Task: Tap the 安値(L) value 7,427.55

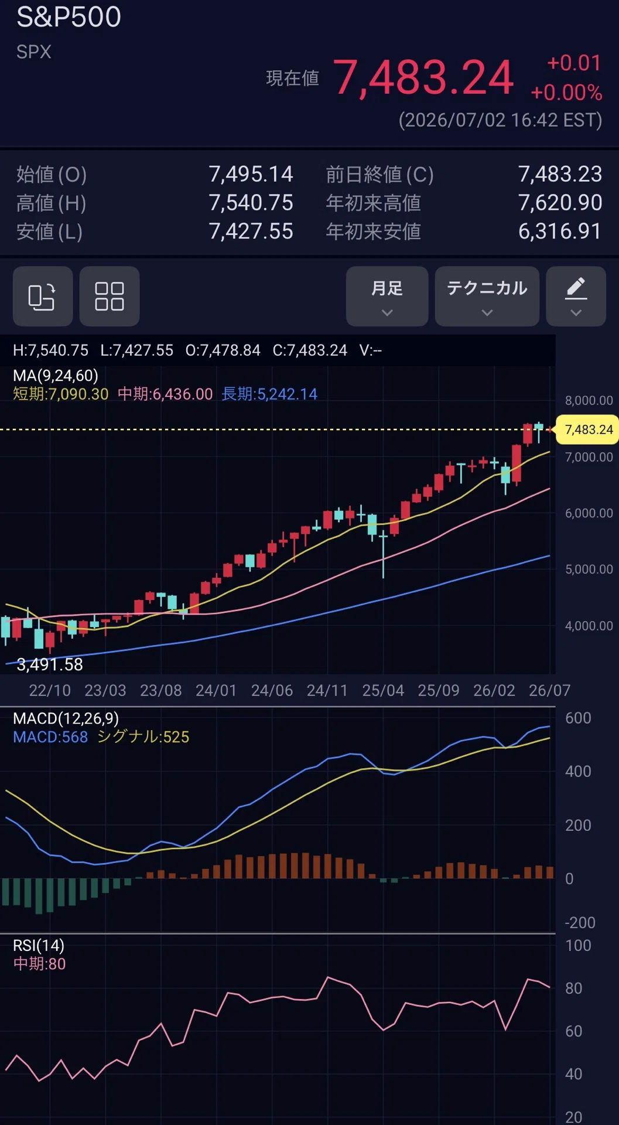Action: pyautogui.click(x=251, y=231)
